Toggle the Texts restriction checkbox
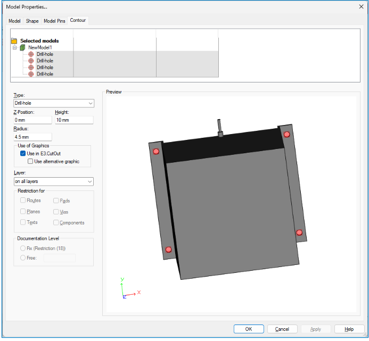Screen dimensions: 369x341 click(x=23, y=222)
